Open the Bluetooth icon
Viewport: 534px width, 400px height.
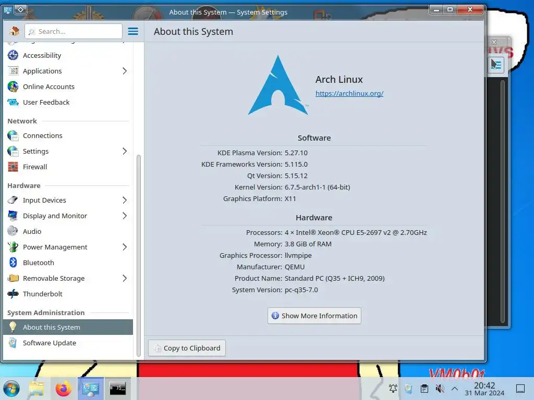point(13,263)
